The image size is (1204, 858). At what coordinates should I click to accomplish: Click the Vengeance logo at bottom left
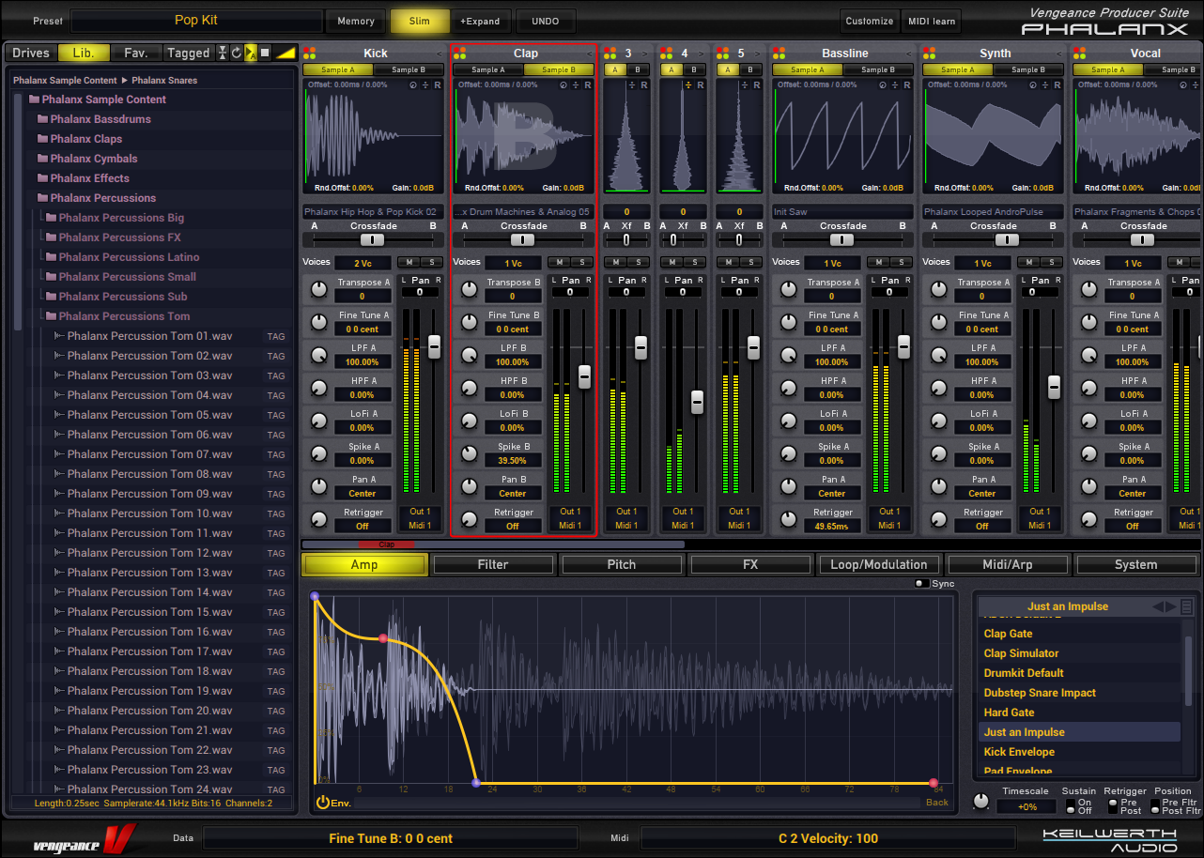pyautogui.click(x=85, y=837)
